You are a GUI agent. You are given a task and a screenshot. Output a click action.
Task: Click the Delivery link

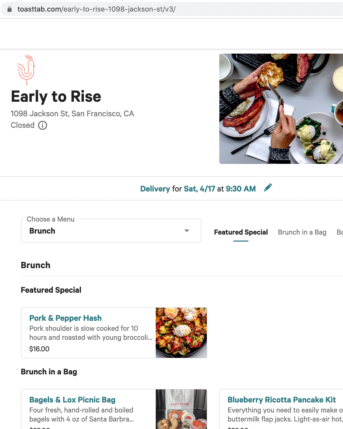155,189
